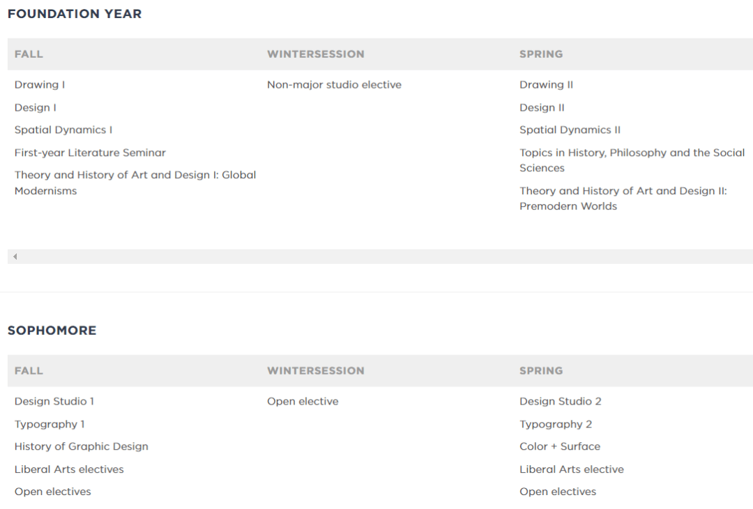Open Theory and History II: Premodern Worlds
The image size is (753, 509).
click(x=623, y=198)
